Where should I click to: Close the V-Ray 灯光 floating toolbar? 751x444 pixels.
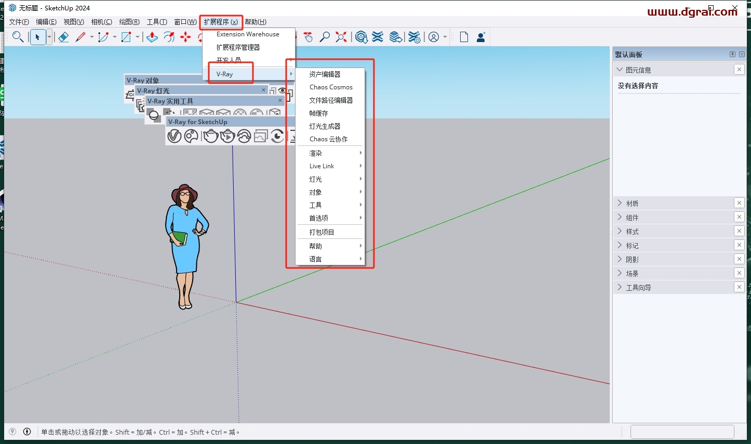(x=263, y=90)
